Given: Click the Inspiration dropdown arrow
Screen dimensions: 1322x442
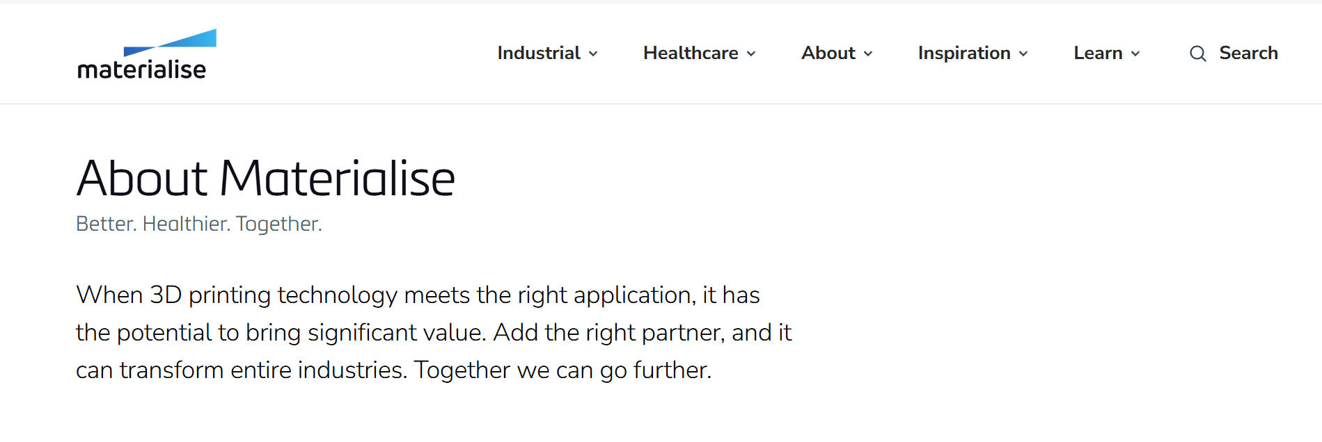Looking at the screenshot, I should [x=1023, y=54].
